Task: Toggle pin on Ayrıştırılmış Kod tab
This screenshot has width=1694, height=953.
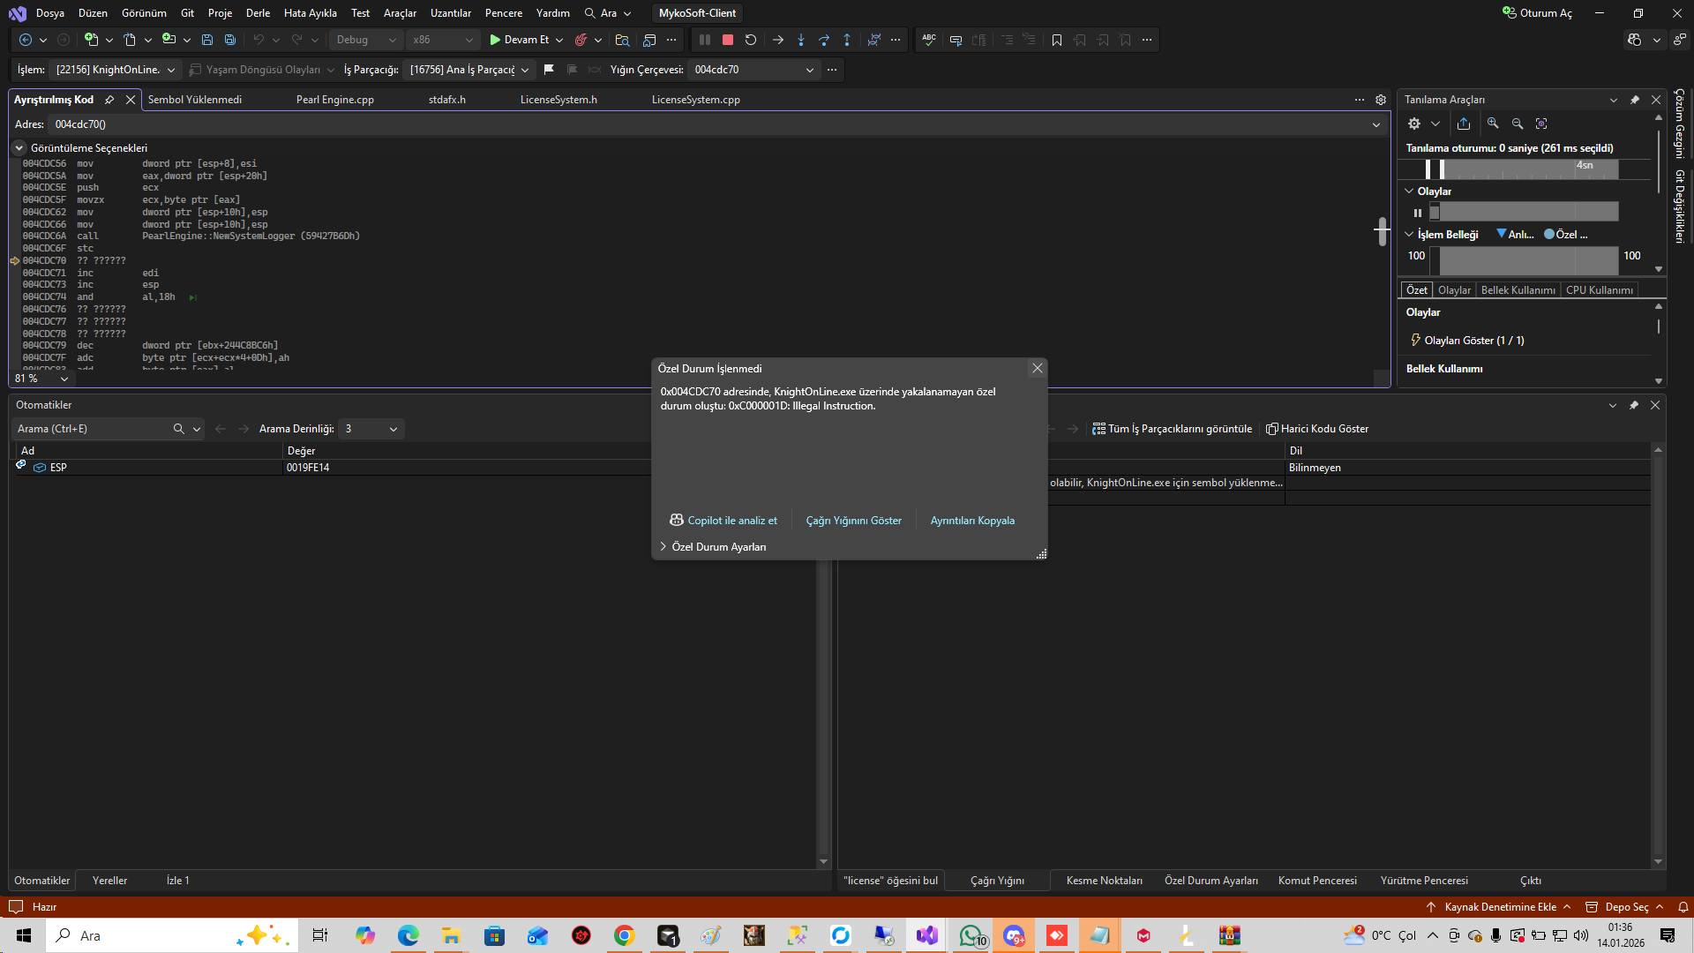Action: [x=109, y=100]
